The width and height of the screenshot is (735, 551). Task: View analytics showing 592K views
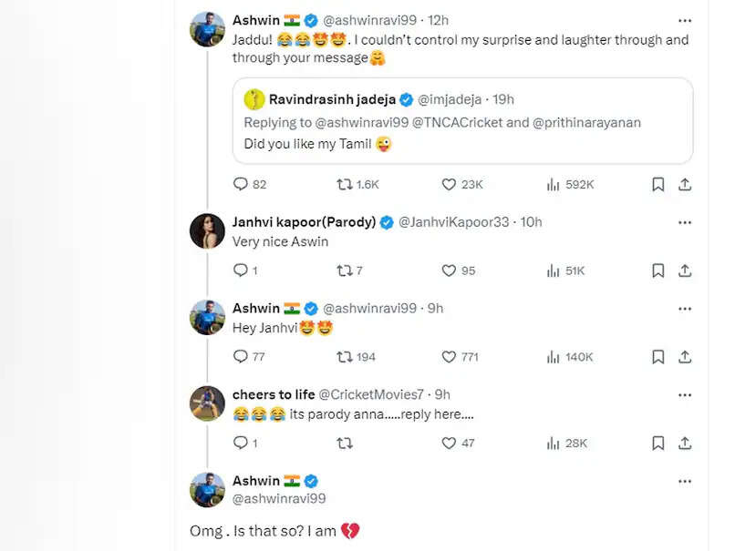click(553, 184)
